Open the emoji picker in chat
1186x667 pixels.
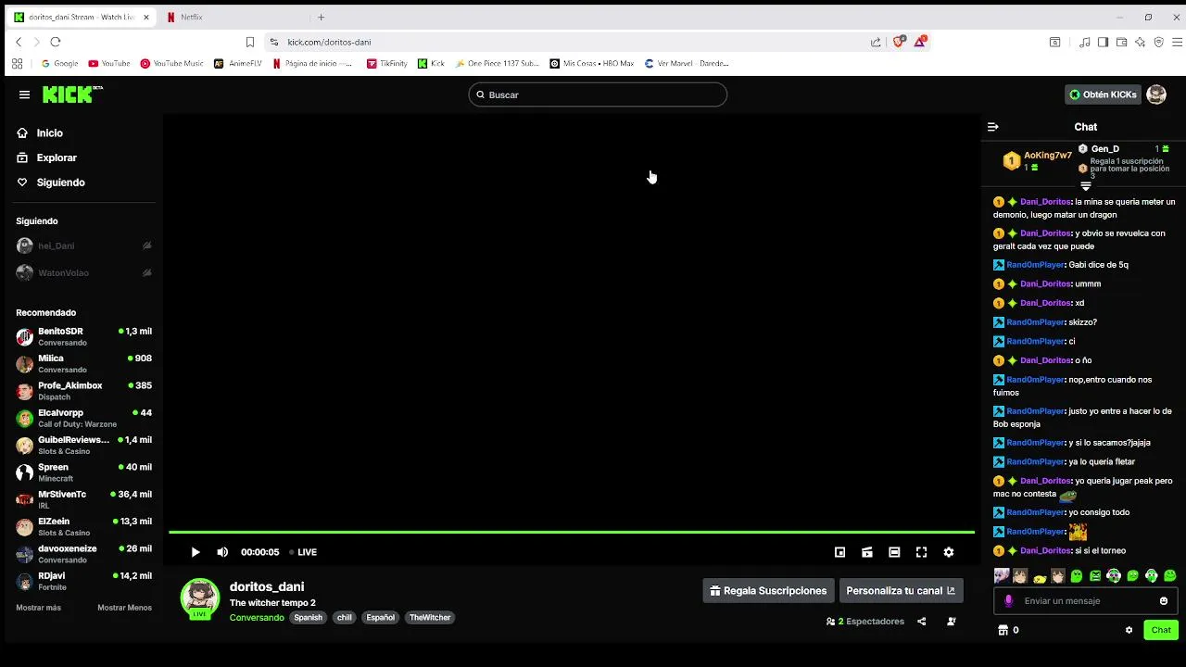pos(1164,601)
